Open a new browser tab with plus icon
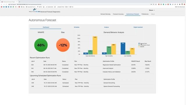The height and width of the screenshot is (105, 186). pos(19,2)
